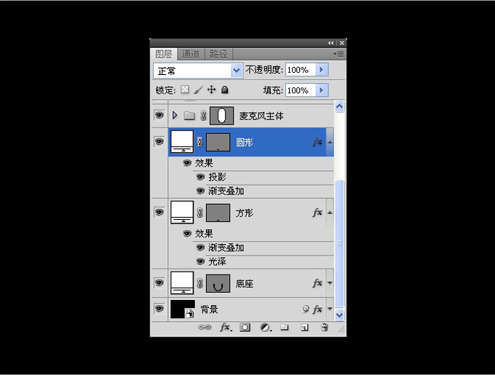Open the 不透明度 slider arrow
This screenshot has width=495, height=375.
point(322,69)
